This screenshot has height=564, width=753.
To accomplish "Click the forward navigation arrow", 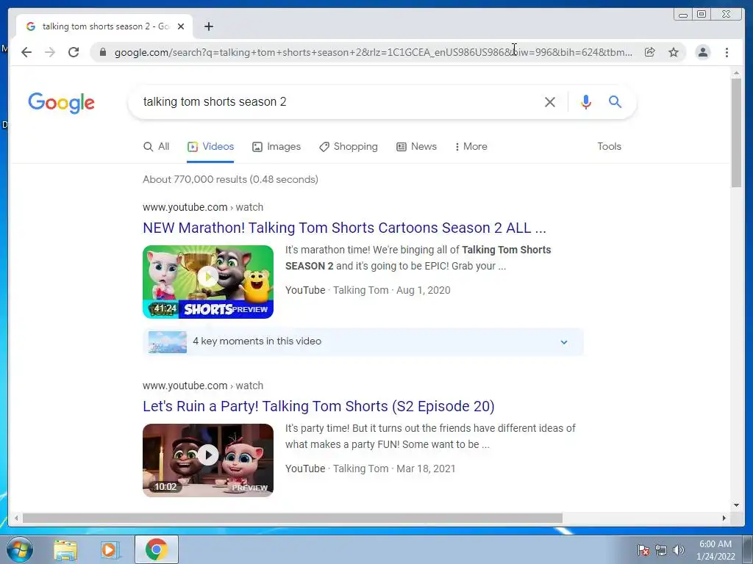I will click(x=50, y=52).
